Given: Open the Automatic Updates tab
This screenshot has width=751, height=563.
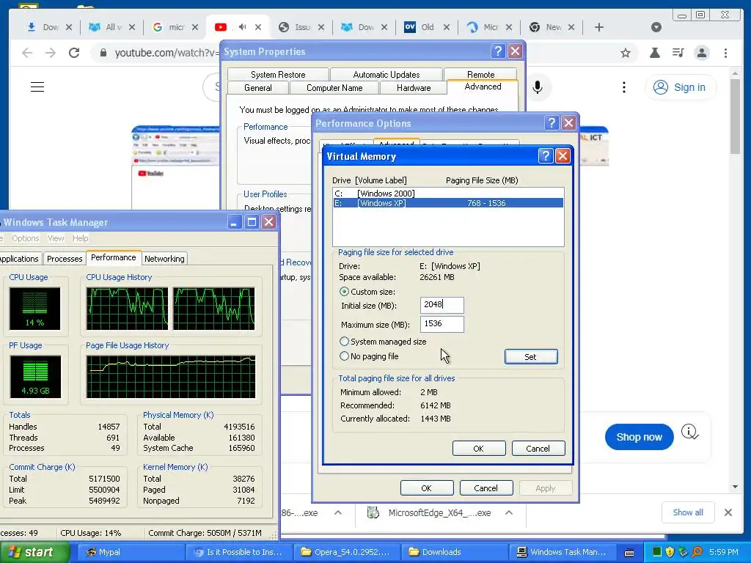Looking at the screenshot, I should (x=386, y=75).
